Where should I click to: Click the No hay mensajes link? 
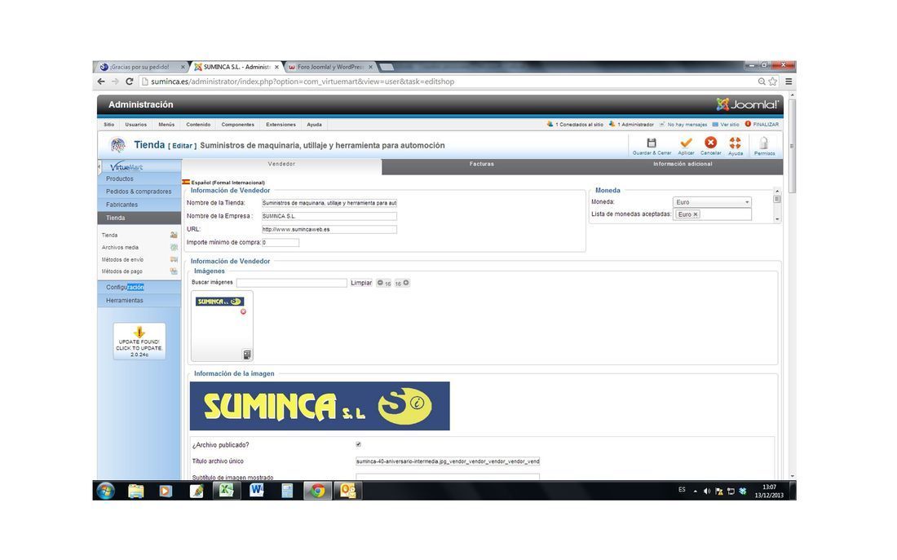(683, 124)
